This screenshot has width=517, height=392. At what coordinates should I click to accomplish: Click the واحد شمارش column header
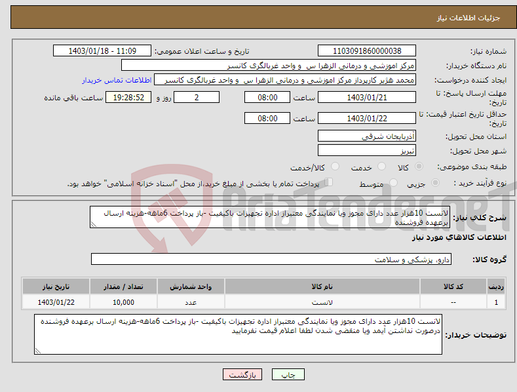(x=191, y=286)
